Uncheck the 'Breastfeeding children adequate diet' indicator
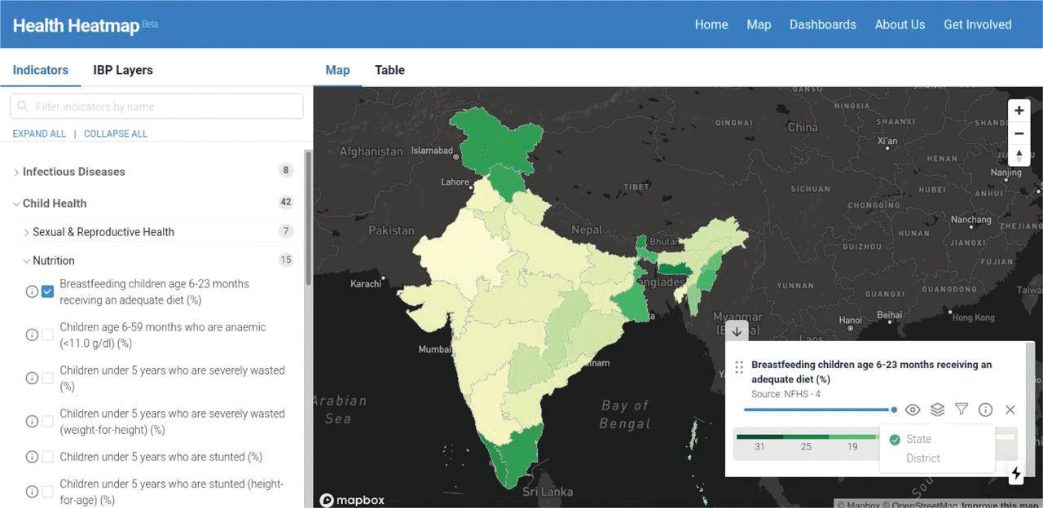This screenshot has height=508, width=1043. [47, 291]
